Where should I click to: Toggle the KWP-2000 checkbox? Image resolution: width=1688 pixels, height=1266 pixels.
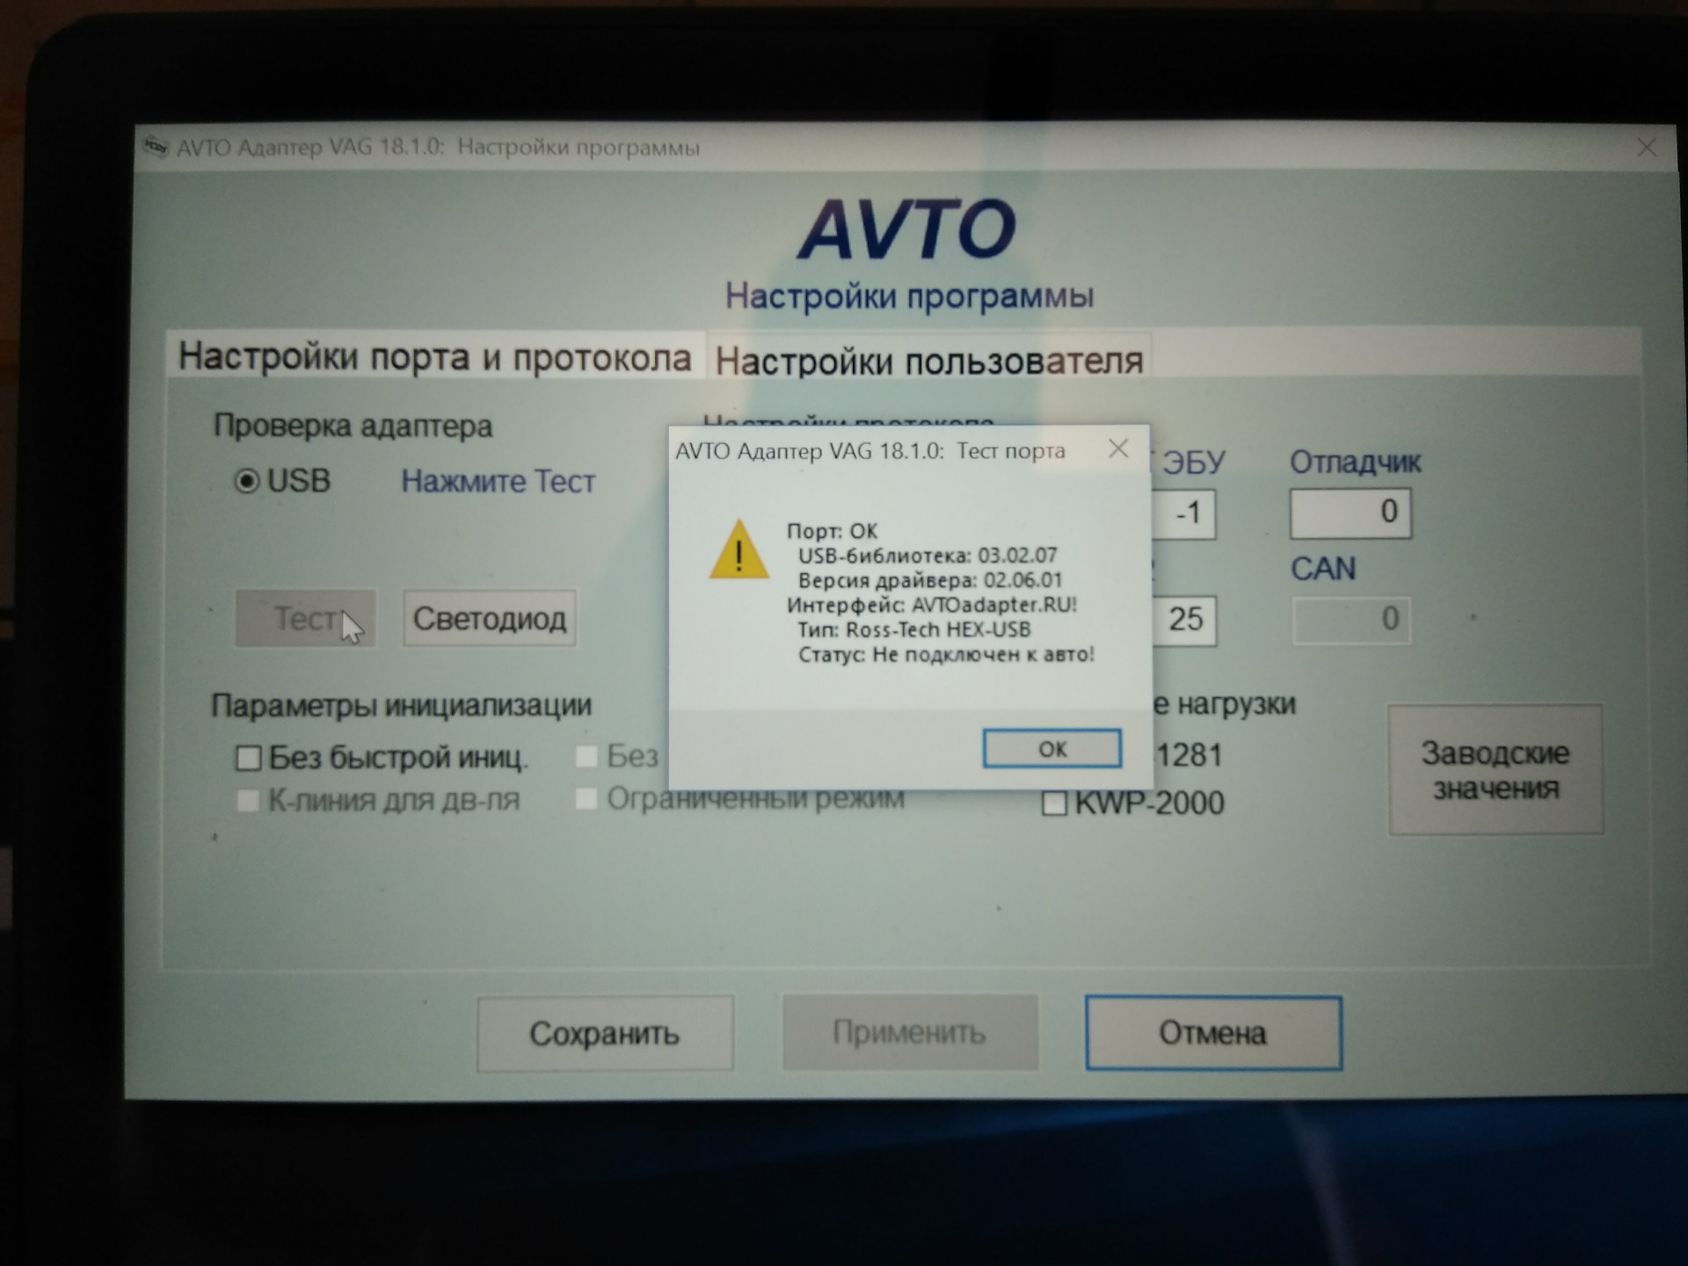[1054, 804]
